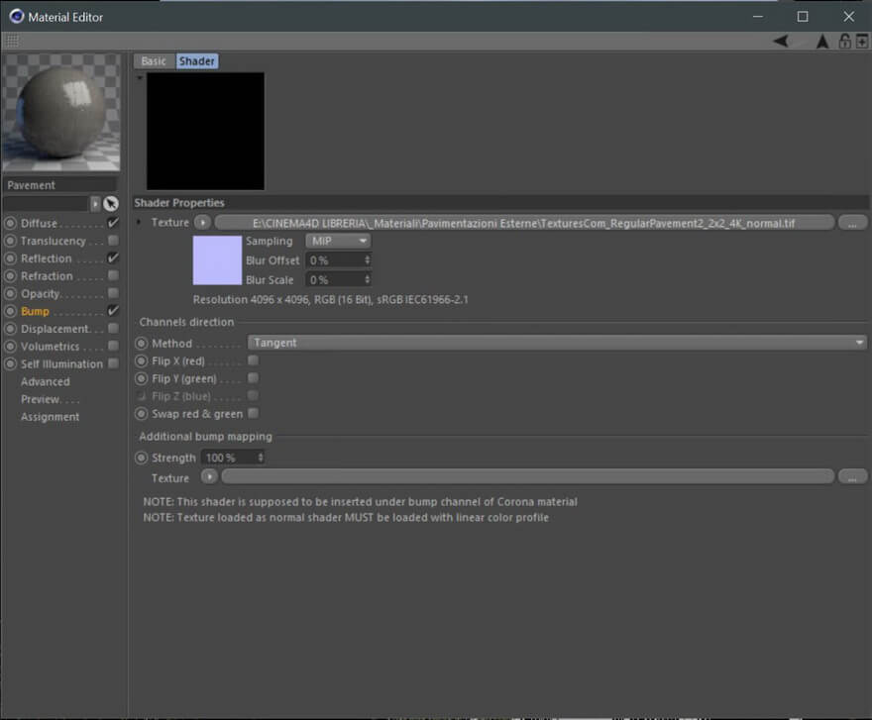The width and height of the screenshot is (872, 720).
Task: Enable the Refraction channel checkbox
Action: click(x=113, y=275)
